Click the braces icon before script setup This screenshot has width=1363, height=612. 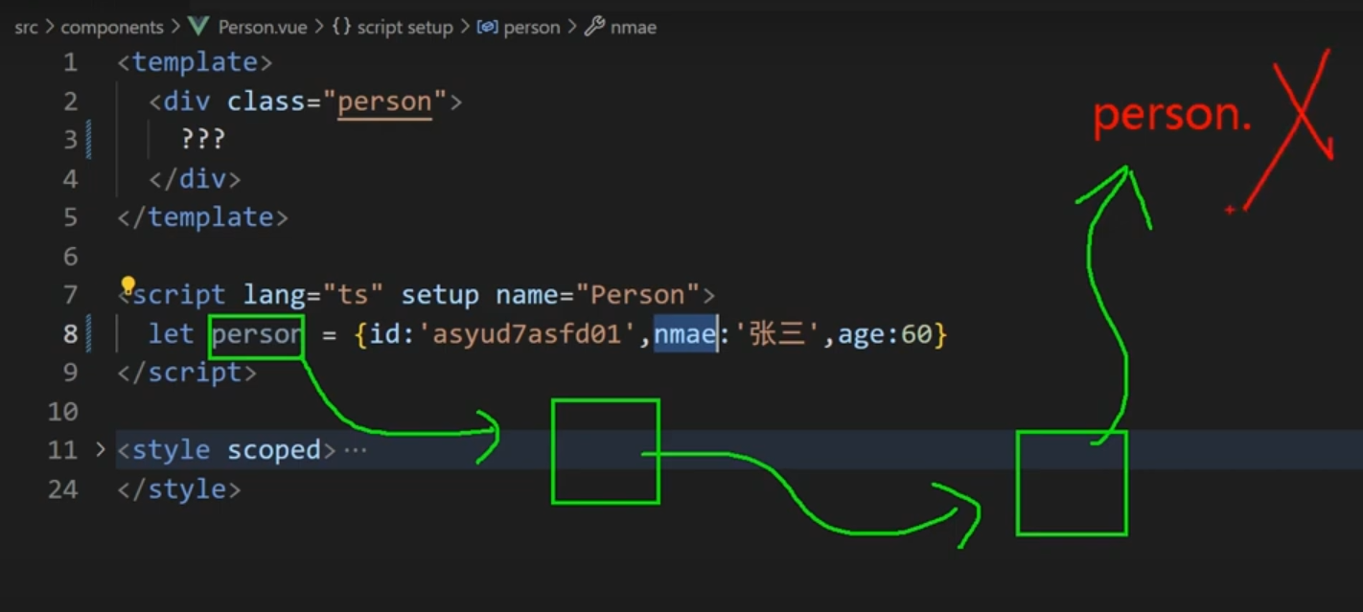[341, 27]
